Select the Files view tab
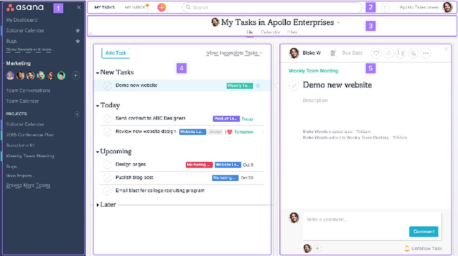458x256 pixels. [x=292, y=32]
